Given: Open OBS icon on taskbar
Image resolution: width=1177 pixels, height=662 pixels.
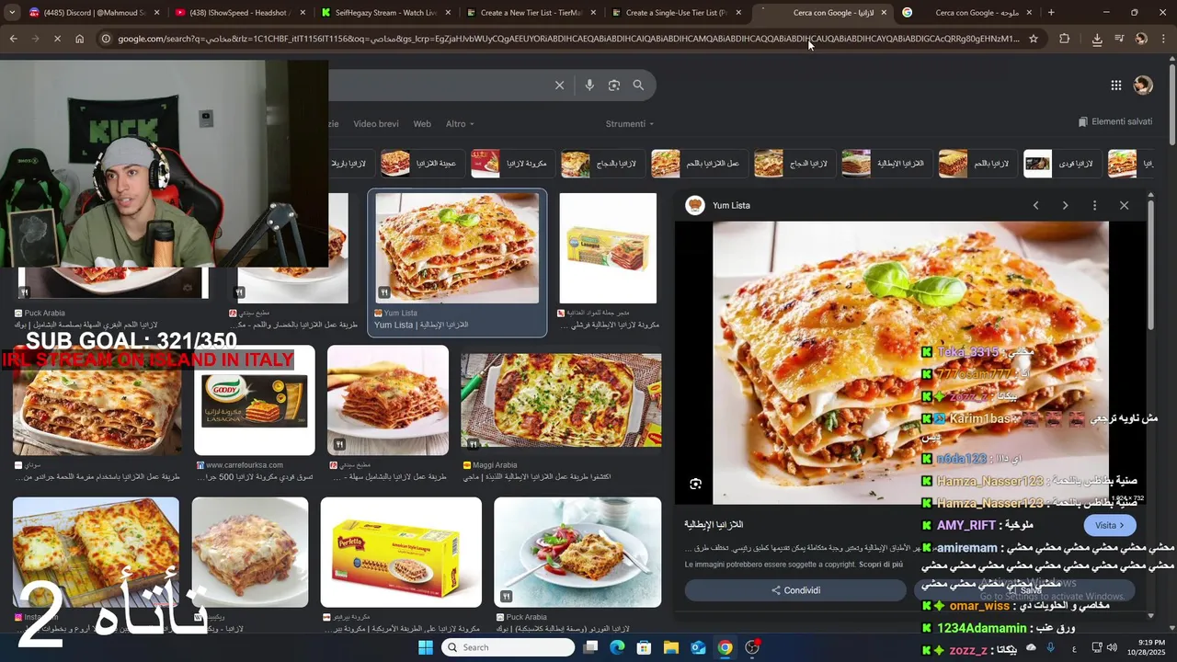Looking at the screenshot, I should click(752, 647).
